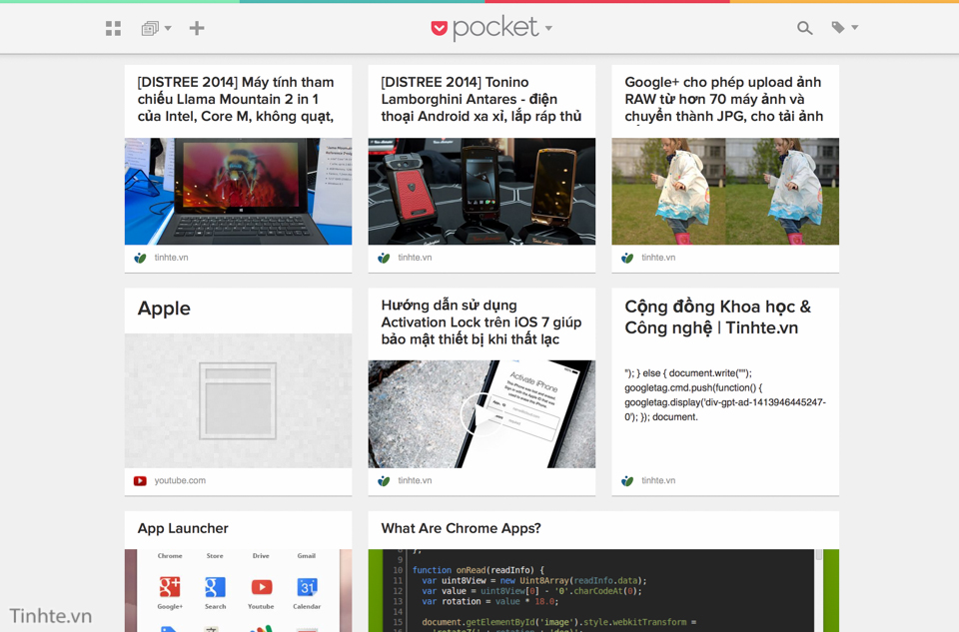Click tinhte favicon on Cộng đồng card

point(627,481)
